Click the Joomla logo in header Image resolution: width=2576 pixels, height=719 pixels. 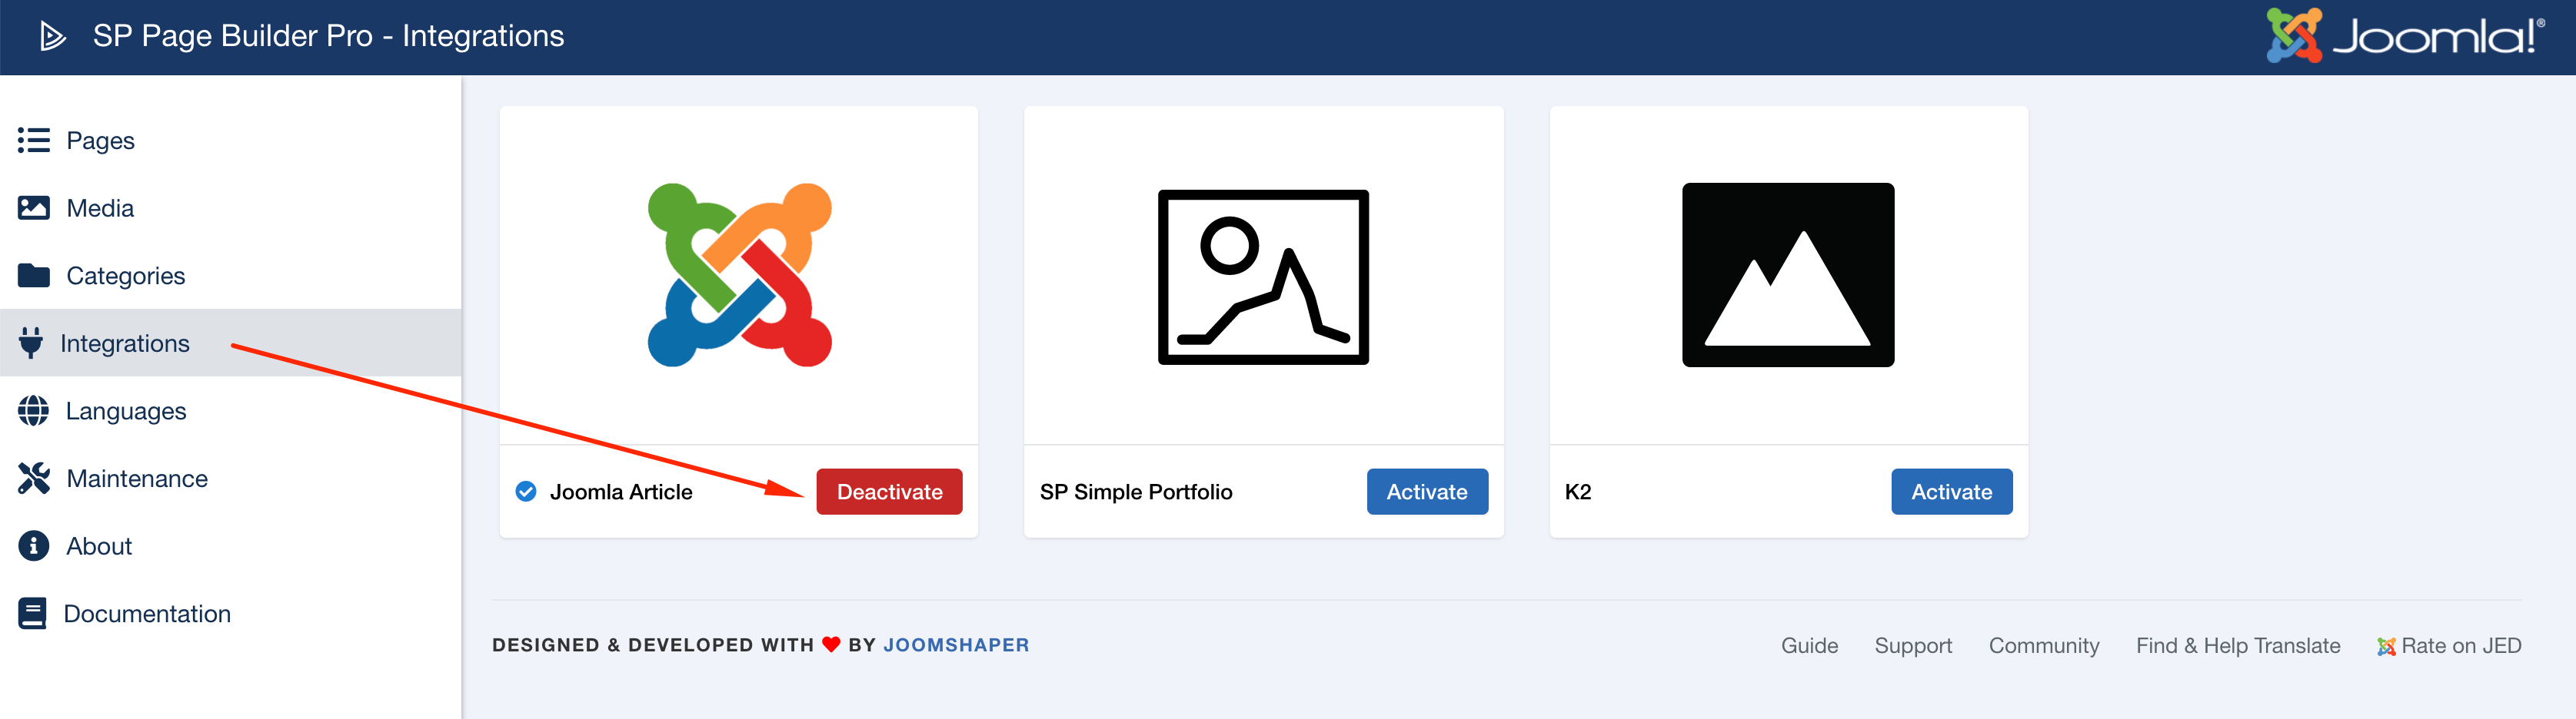coord(2404,36)
